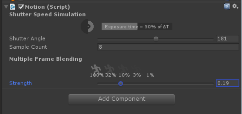Screen dimensions: 242x114
Task: Click the Sample Count input field
Action: 168,47
